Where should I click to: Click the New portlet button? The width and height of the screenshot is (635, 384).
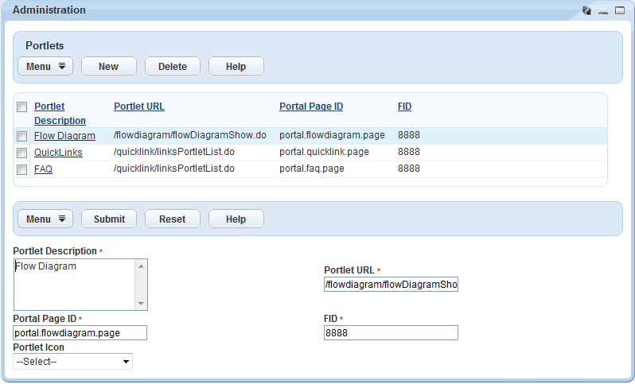(x=108, y=67)
